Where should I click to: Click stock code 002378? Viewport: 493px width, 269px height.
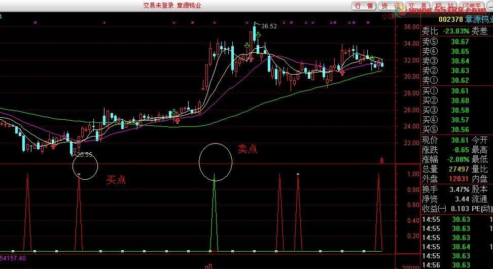(x=450, y=19)
